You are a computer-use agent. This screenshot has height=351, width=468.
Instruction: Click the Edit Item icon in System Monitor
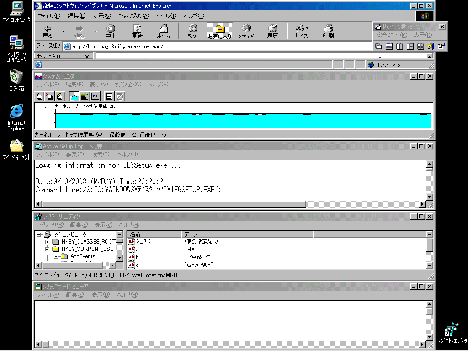pos(60,96)
